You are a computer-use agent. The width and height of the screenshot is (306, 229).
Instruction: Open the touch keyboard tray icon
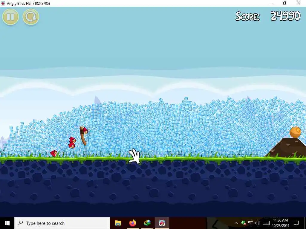[266, 223]
